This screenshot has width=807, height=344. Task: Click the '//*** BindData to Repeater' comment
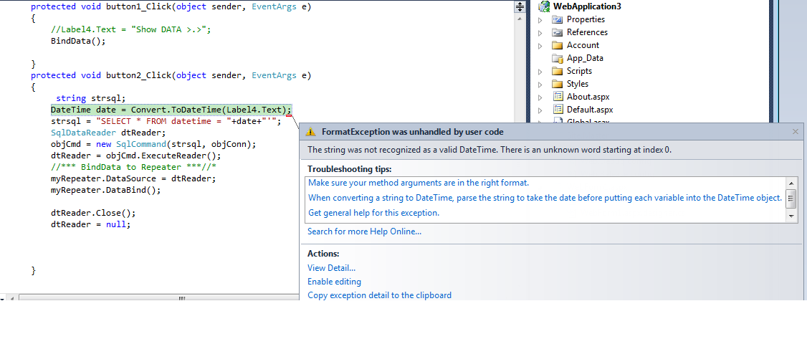pyautogui.click(x=133, y=167)
